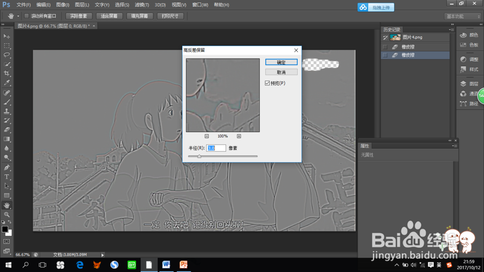
Task: Switch to the 图片4.png document tab
Action: [53, 26]
